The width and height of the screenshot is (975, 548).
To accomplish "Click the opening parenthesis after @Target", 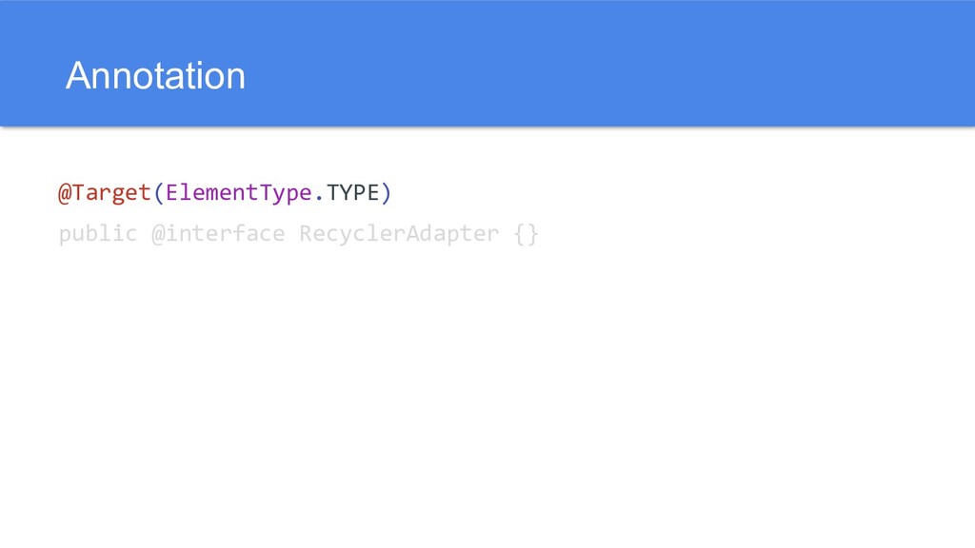I will (x=158, y=193).
